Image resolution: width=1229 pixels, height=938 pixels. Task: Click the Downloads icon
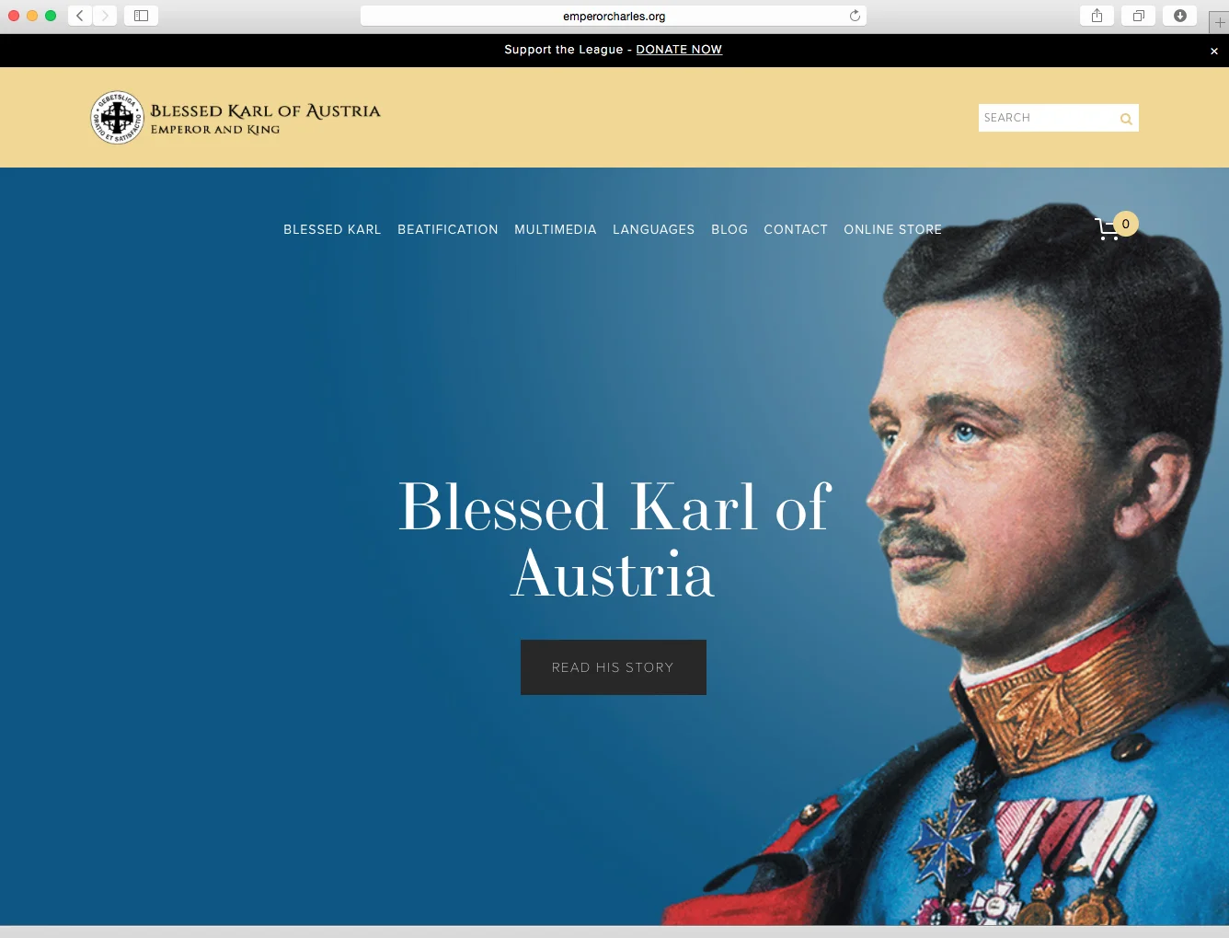pyautogui.click(x=1179, y=15)
